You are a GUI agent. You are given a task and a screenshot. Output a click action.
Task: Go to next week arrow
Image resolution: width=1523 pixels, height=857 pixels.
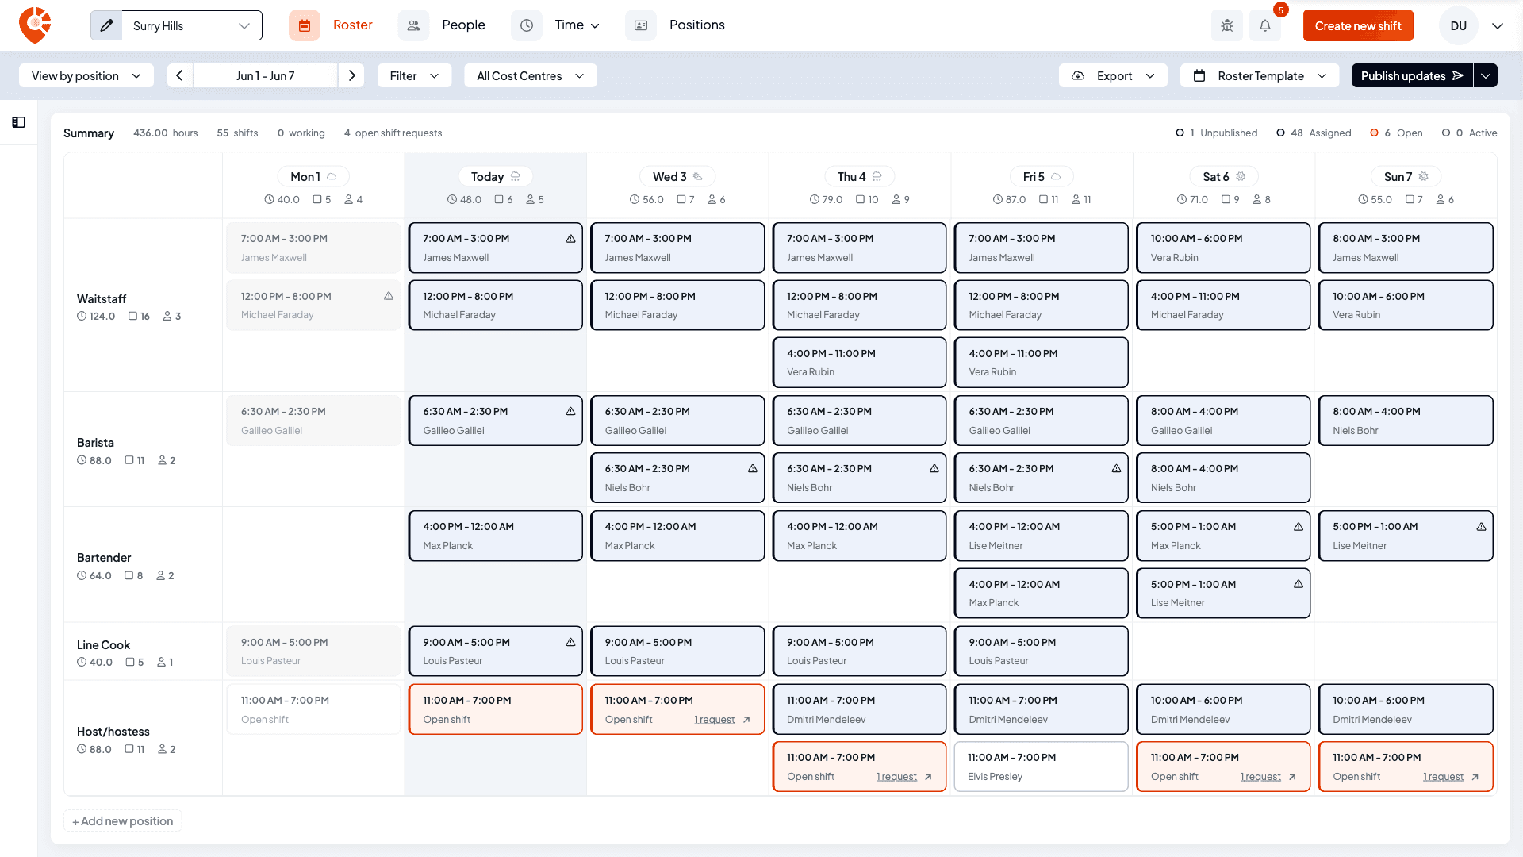(x=351, y=75)
